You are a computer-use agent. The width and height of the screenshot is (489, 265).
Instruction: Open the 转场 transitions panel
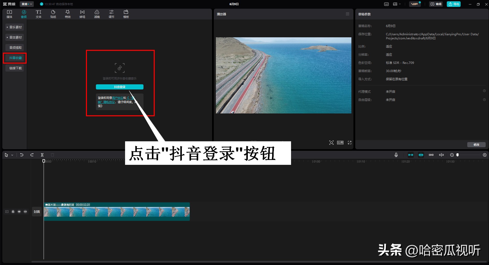point(82,14)
